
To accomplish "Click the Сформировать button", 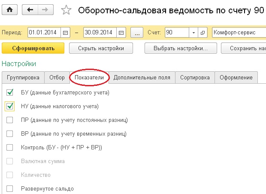I will click(x=33, y=48).
